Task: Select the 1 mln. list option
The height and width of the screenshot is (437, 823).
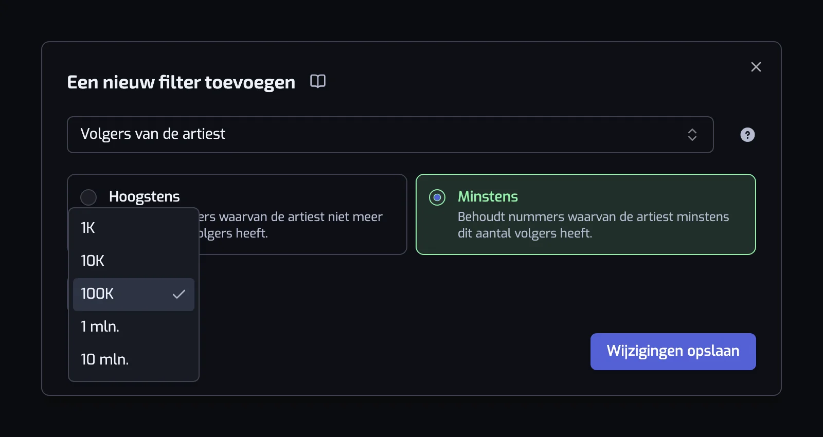Action: (134, 327)
